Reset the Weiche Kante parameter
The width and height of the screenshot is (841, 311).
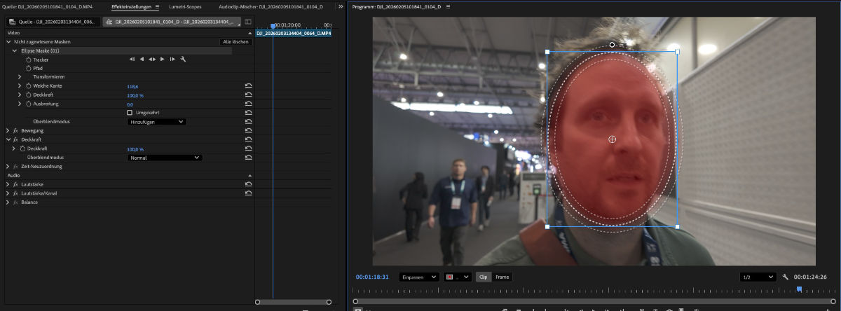click(248, 85)
